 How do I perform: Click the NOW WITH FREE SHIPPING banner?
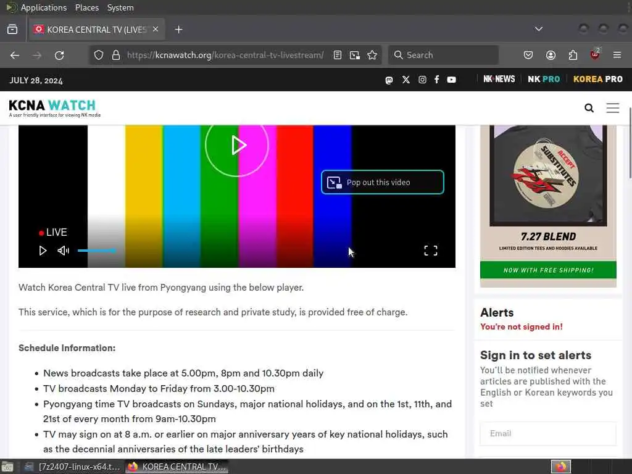(548, 270)
